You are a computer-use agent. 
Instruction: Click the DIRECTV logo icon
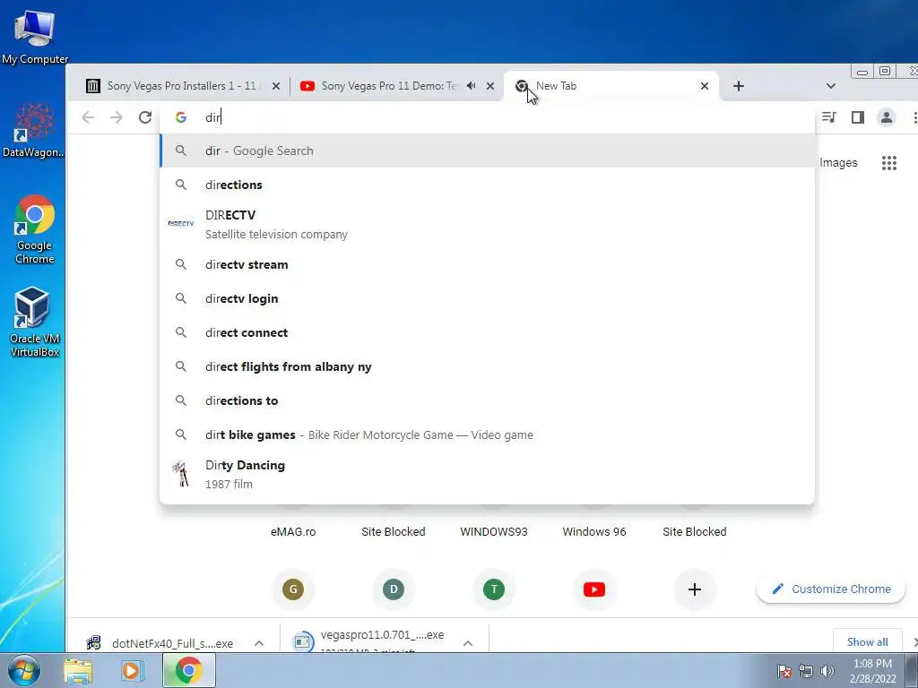point(181,223)
